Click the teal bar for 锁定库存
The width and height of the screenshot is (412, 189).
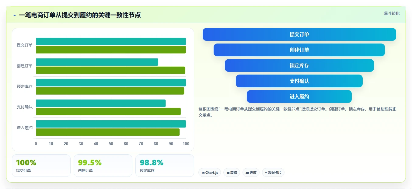(x=111, y=82)
